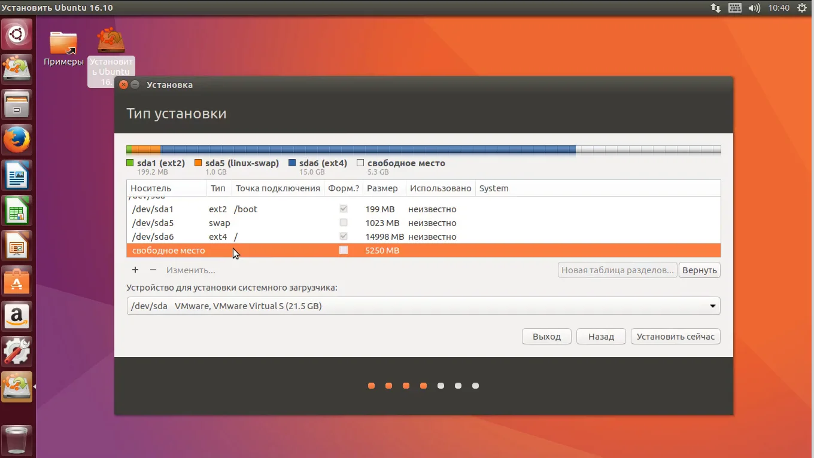Open the network connection indicator
The height and width of the screenshot is (458, 814).
point(716,8)
